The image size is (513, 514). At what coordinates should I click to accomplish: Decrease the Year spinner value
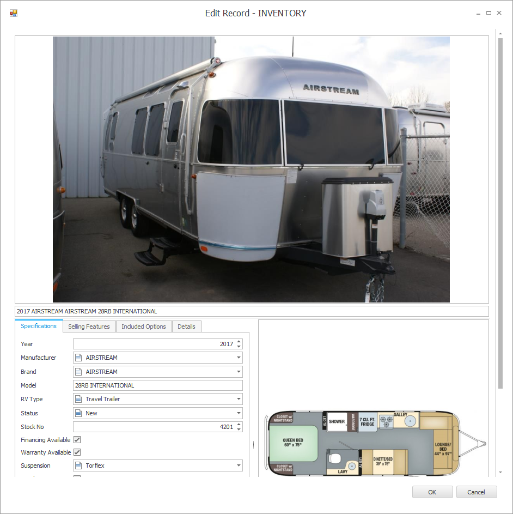click(x=239, y=347)
